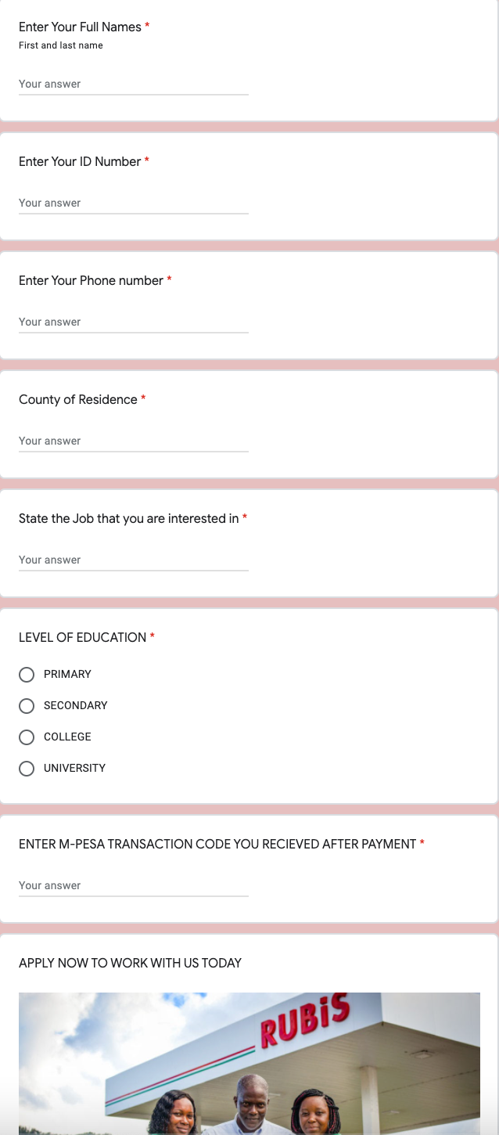Click the 'LEVEL OF EDUCATION' question title
Image resolution: width=499 pixels, height=1135 pixels.
pos(82,637)
